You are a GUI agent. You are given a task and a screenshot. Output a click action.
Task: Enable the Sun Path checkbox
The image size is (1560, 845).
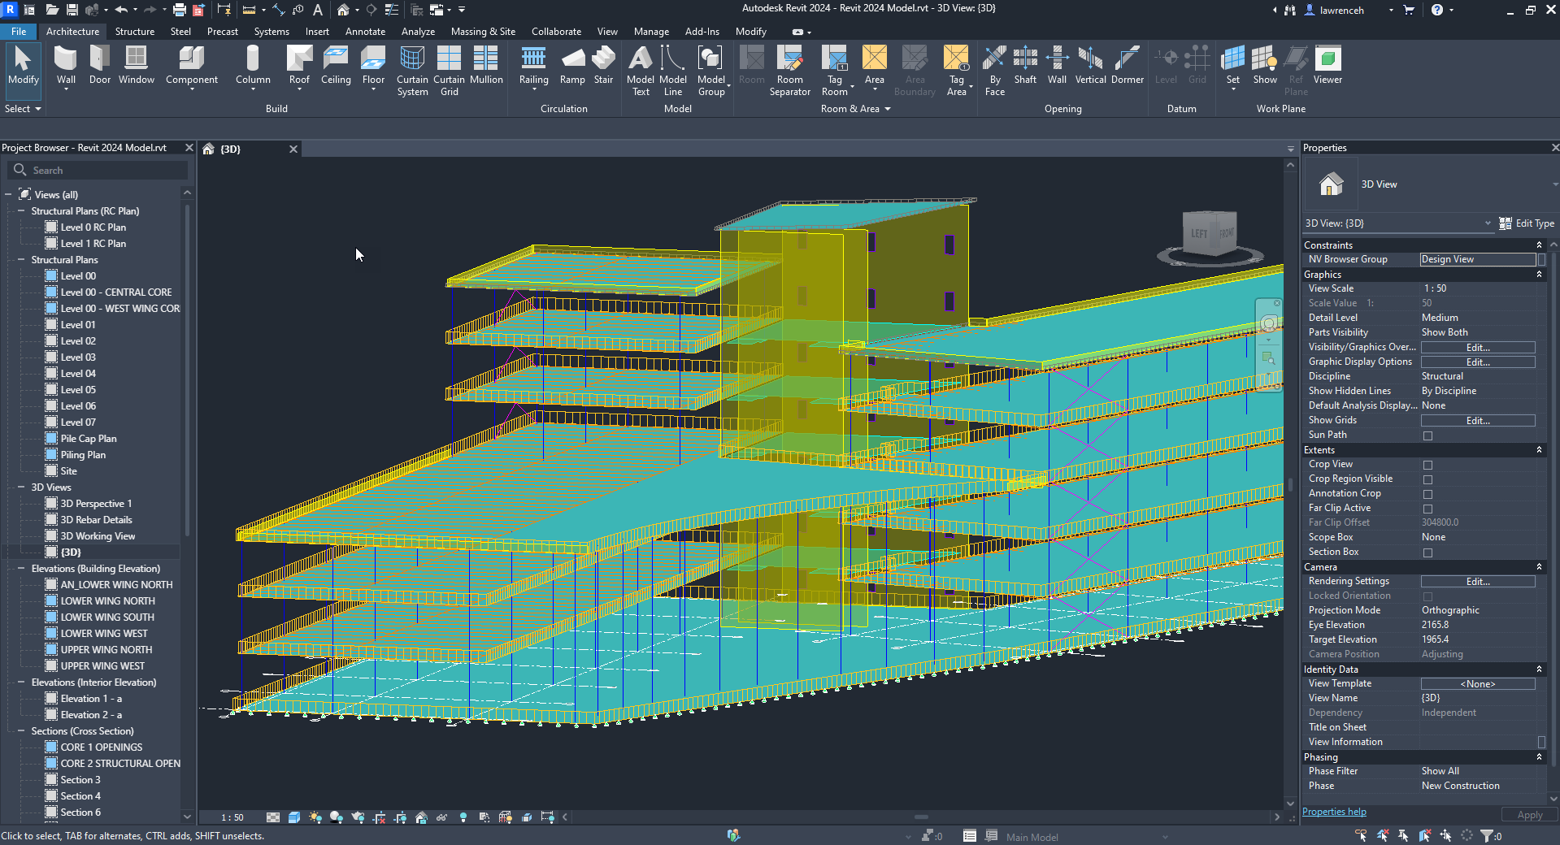coord(1427,435)
